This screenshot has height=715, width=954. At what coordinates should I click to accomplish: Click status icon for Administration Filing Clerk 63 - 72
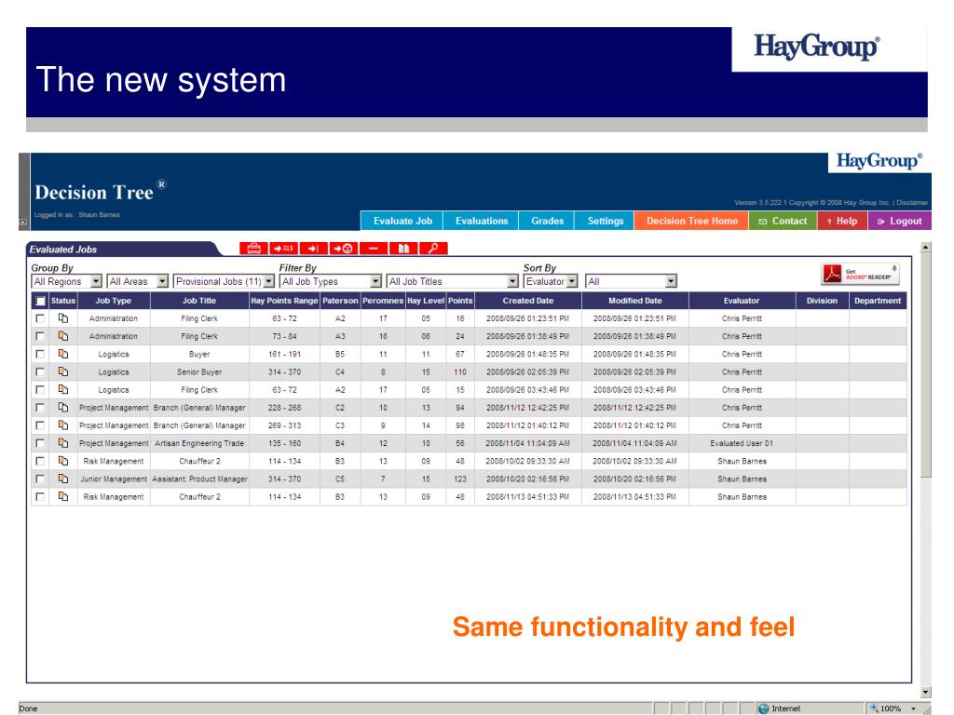63,318
